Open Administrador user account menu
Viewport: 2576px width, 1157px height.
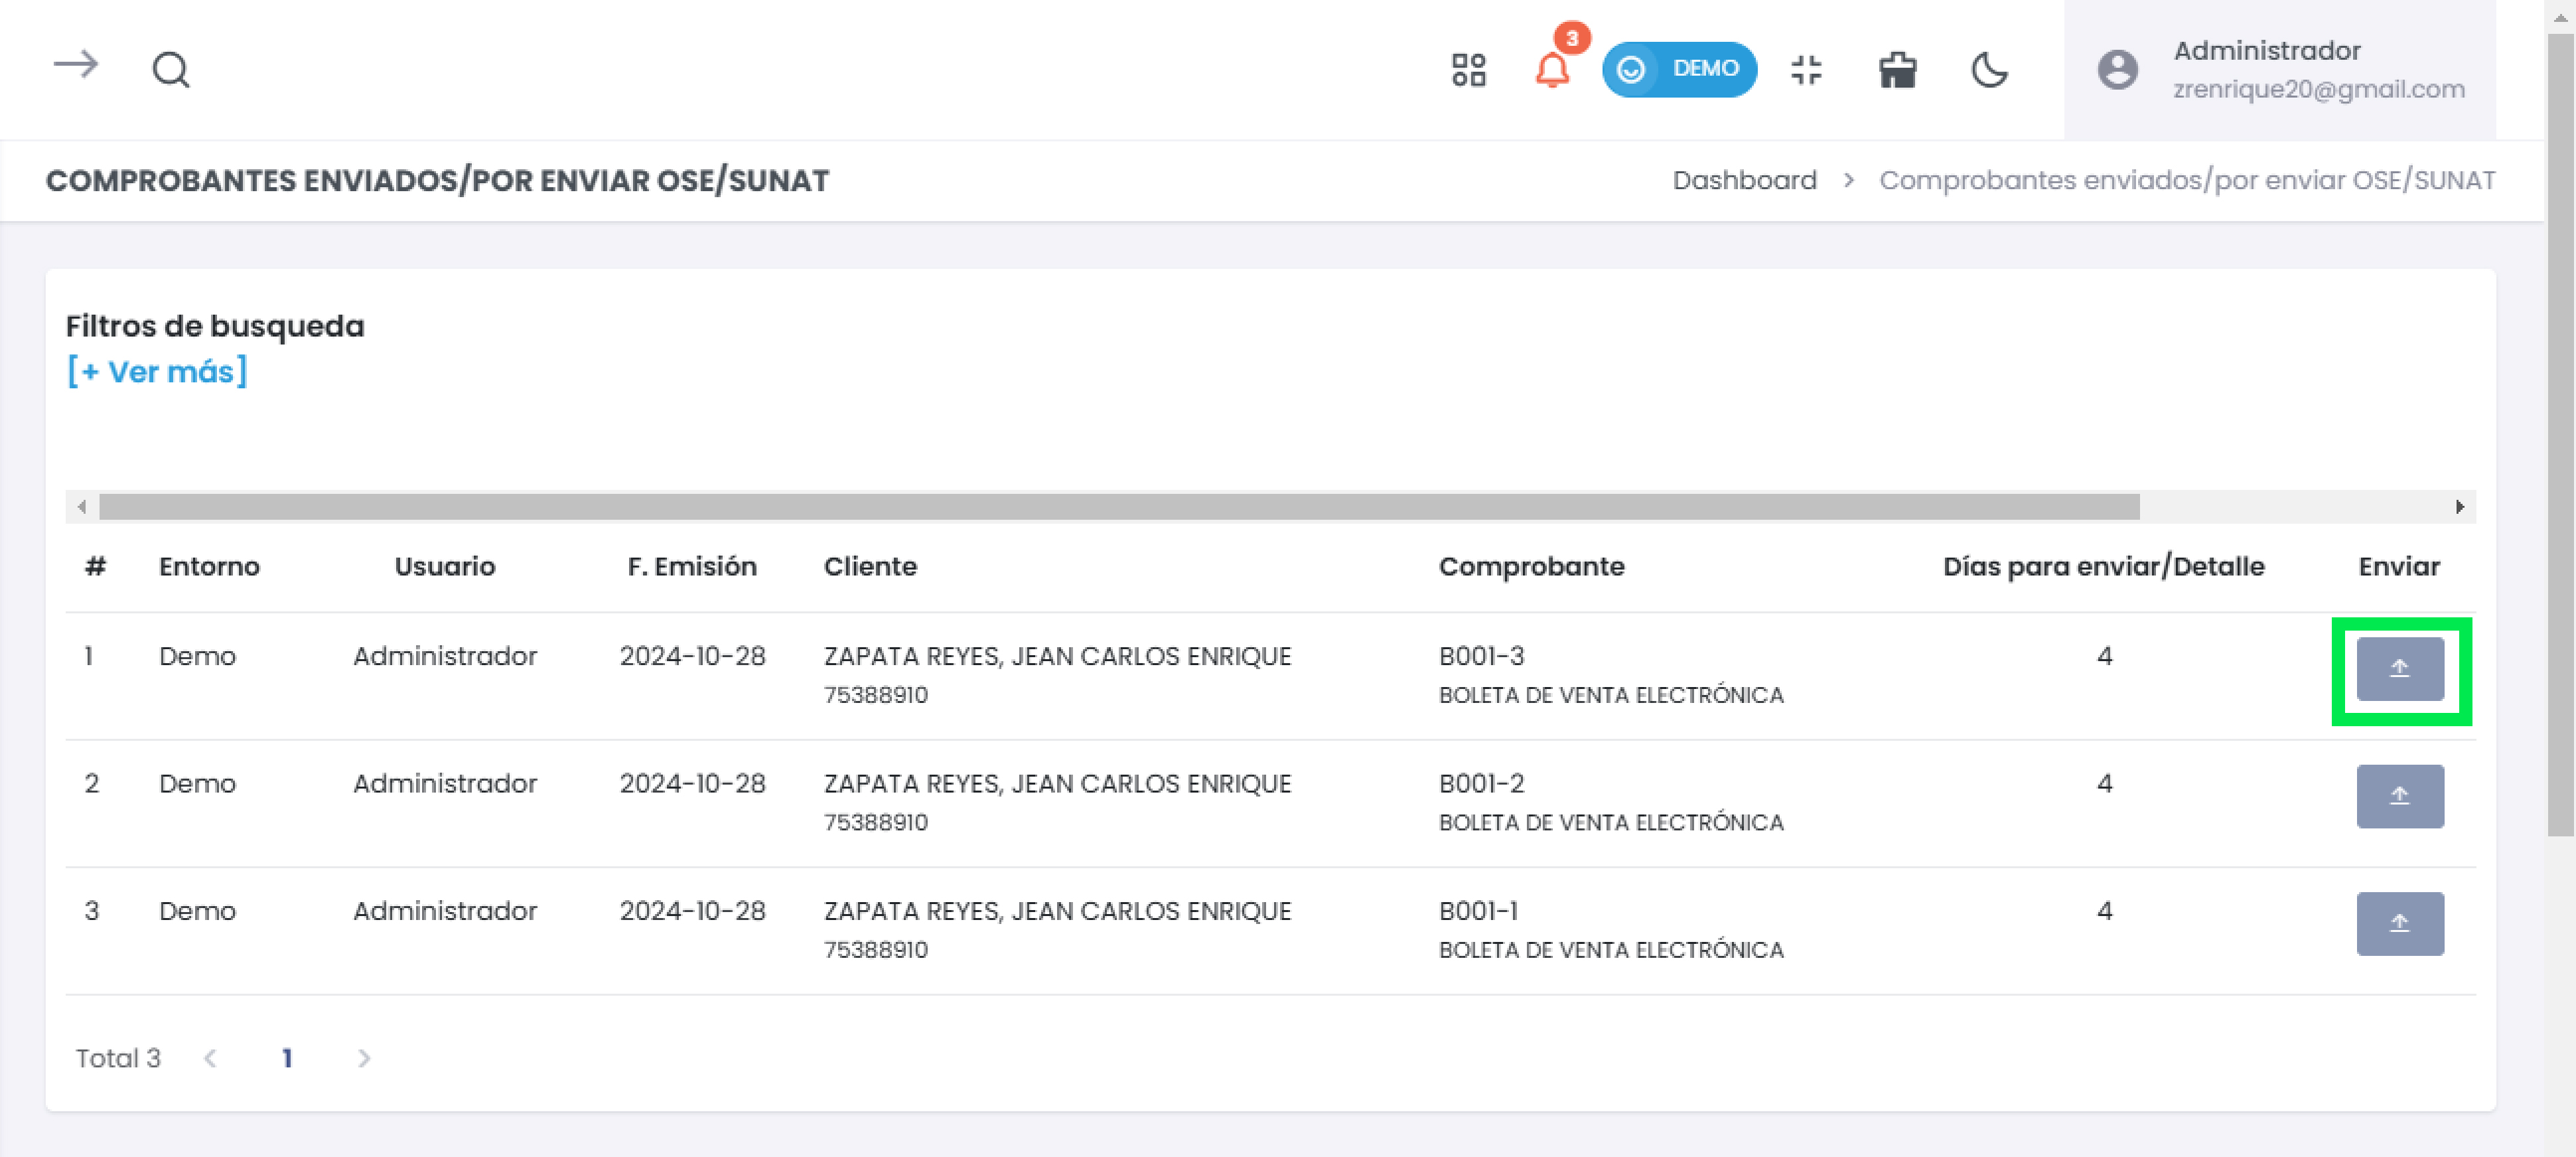click(2279, 70)
